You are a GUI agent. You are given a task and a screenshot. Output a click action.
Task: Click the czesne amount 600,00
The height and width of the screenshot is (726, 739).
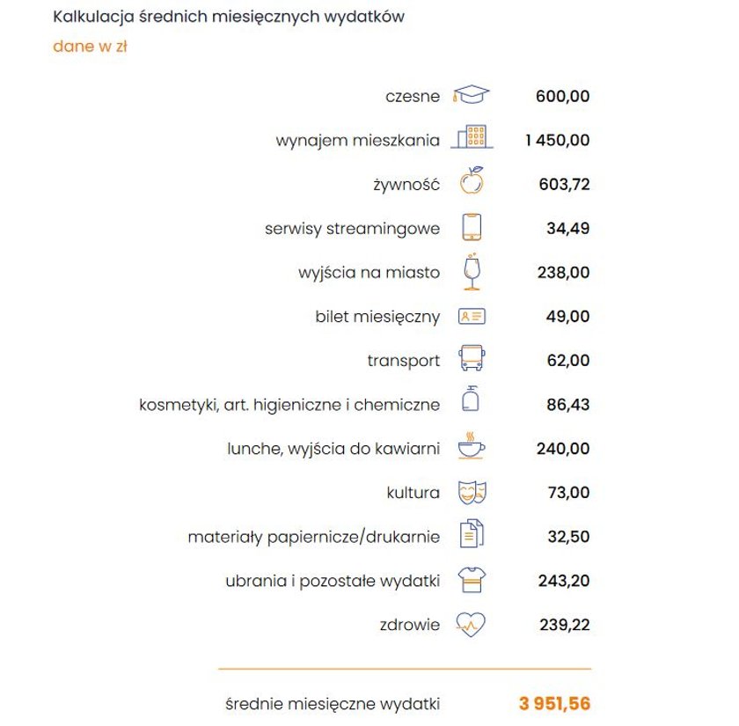563,96
